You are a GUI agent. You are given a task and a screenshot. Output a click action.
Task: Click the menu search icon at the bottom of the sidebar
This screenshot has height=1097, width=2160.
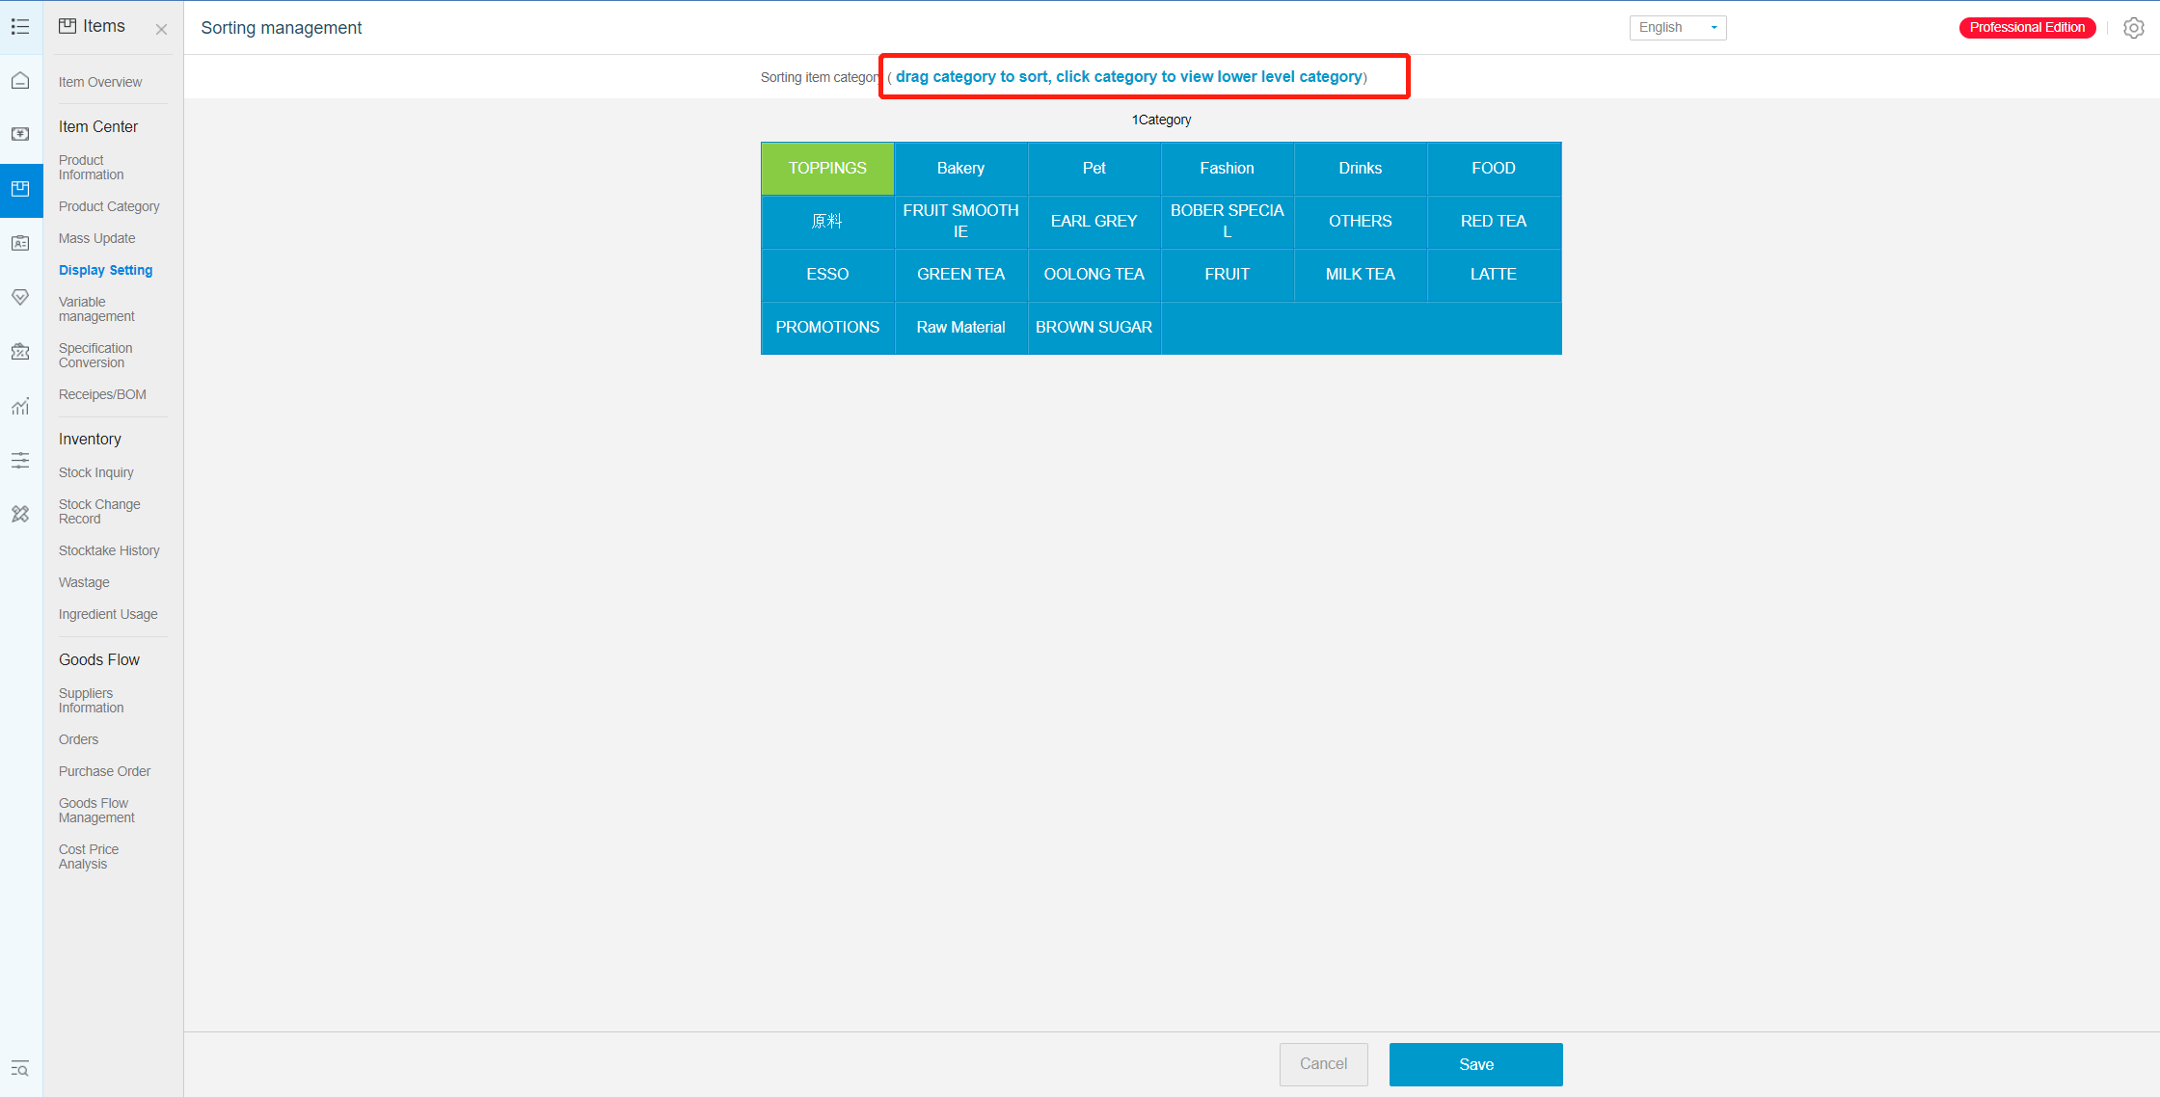pyautogui.click(x=20, y=1068)
